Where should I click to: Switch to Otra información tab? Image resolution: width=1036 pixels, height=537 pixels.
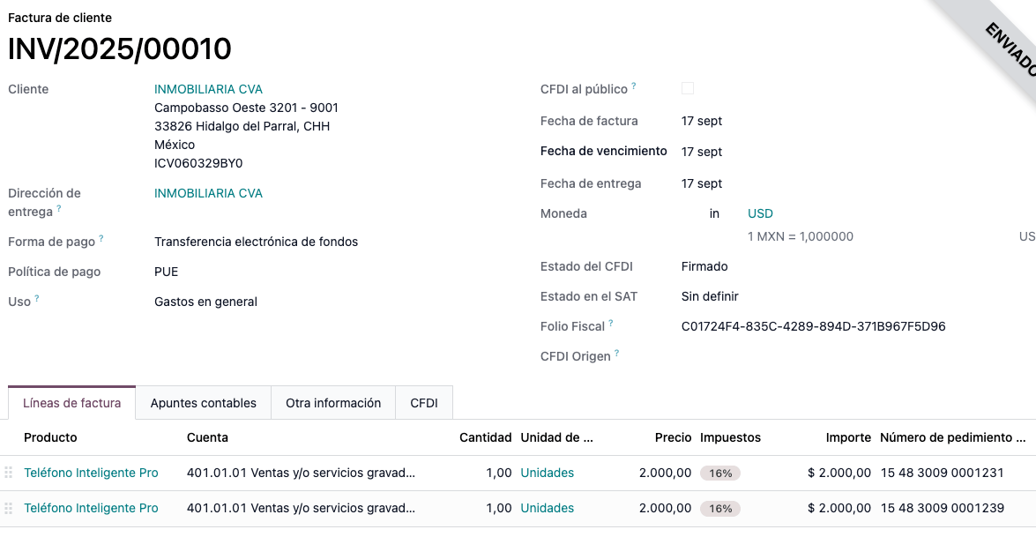pyautogui.click(x=333, y=403)
